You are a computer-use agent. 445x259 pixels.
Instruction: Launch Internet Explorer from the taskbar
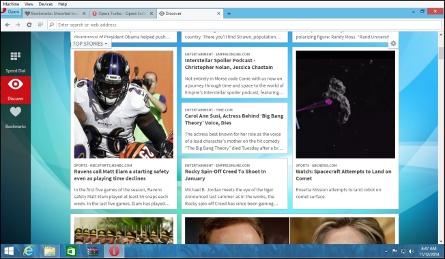click(x=28, y=251)
